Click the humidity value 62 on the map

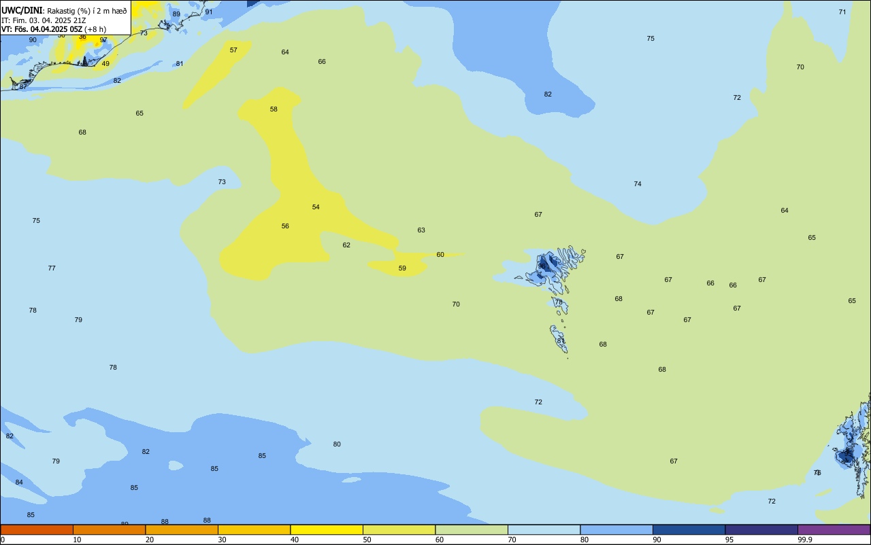[346, 245]
